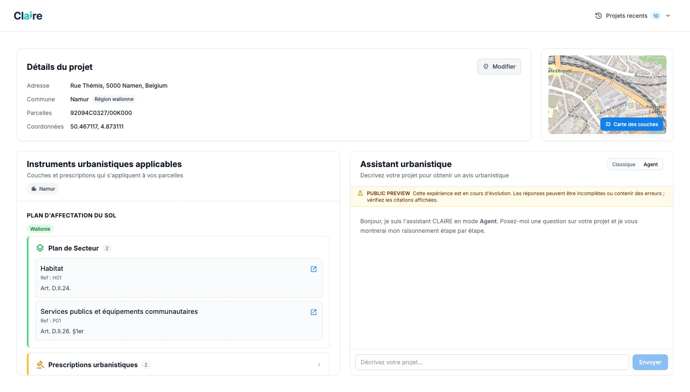Focus the Décrivez votre projet input field
The width and height of the screenshot is (690, 392).
point(492,362)
